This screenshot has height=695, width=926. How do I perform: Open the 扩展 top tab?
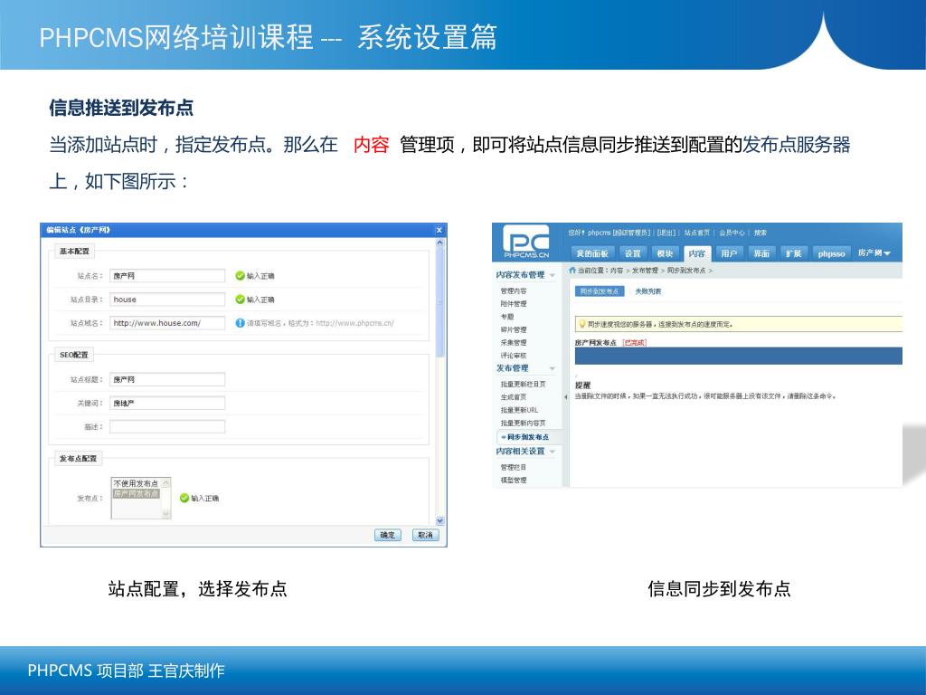tap(794, 253)
